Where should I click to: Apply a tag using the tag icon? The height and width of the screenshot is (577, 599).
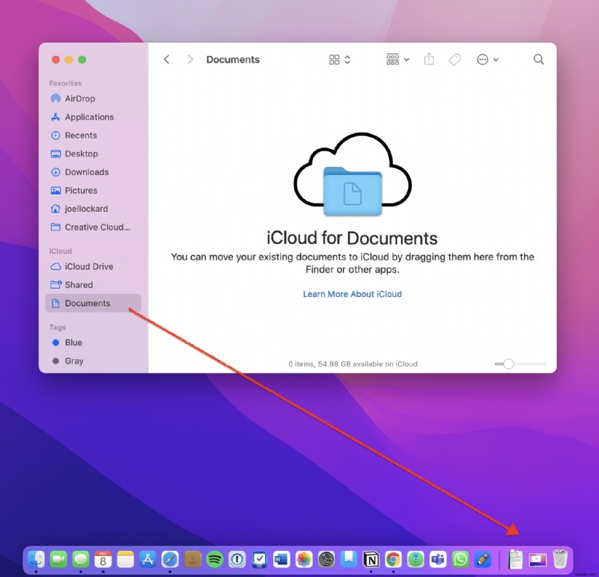(454, 59)
